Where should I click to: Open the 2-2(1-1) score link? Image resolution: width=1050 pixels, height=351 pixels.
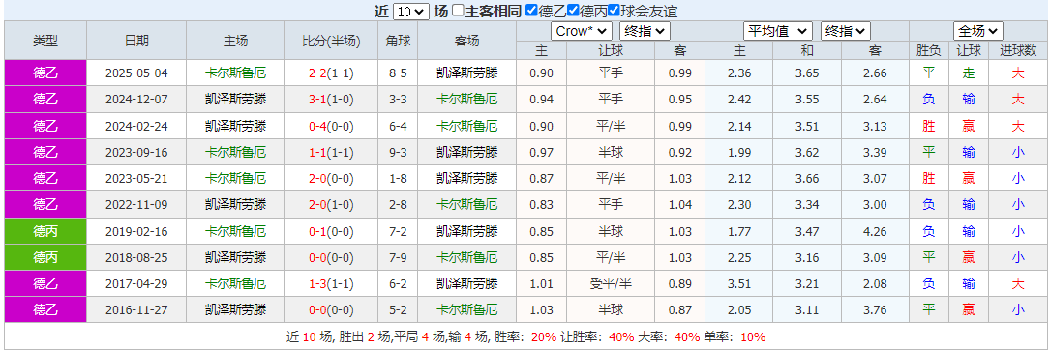click(332, 73)
